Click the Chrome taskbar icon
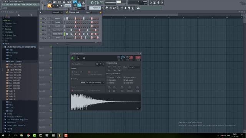The width and height of the screenshot is (246, 138). [x=28, y=135]
